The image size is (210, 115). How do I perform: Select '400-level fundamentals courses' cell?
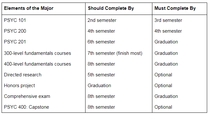[37, 64]
